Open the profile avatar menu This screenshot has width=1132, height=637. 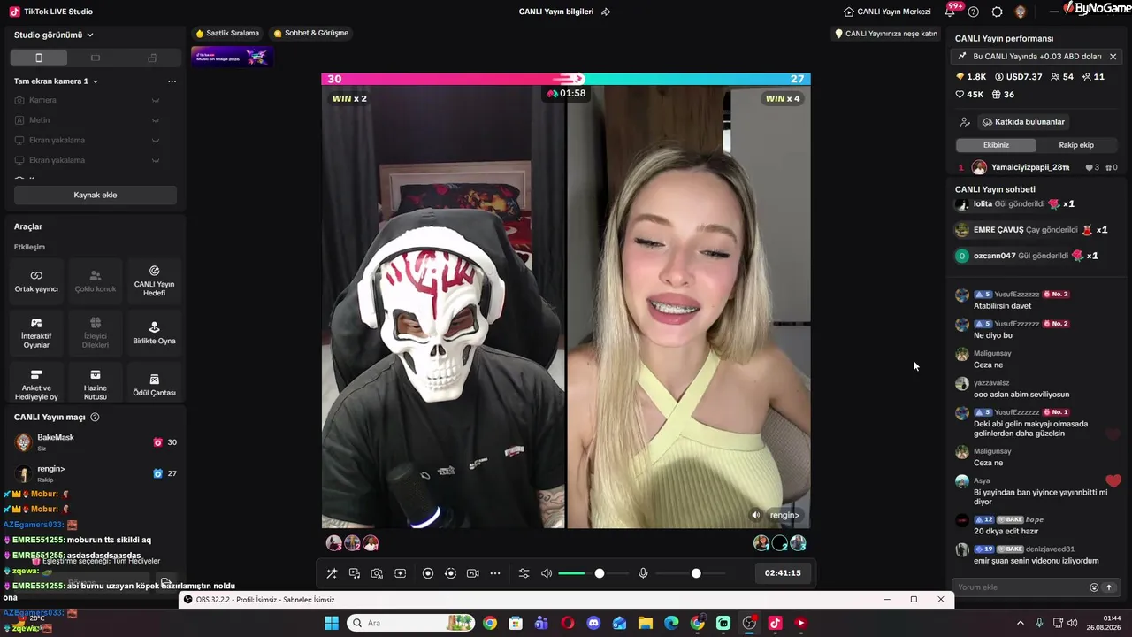coord(1021,12)
